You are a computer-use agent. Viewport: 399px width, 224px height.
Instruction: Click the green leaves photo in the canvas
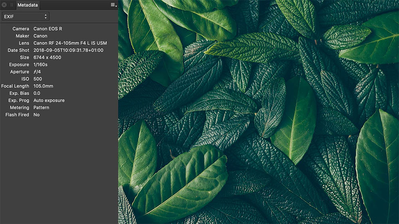[259, 112]
